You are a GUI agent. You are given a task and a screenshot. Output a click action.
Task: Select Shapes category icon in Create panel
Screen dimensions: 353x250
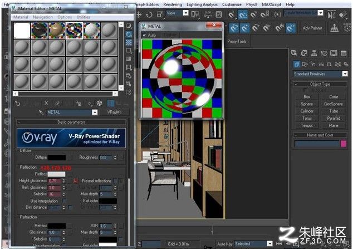[305, 65]
